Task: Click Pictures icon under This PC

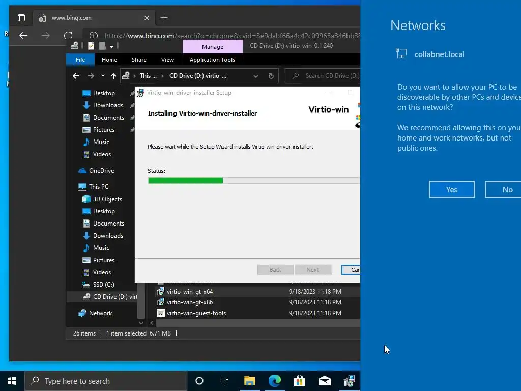Action: pyautogui.click(x=86, y=260)
